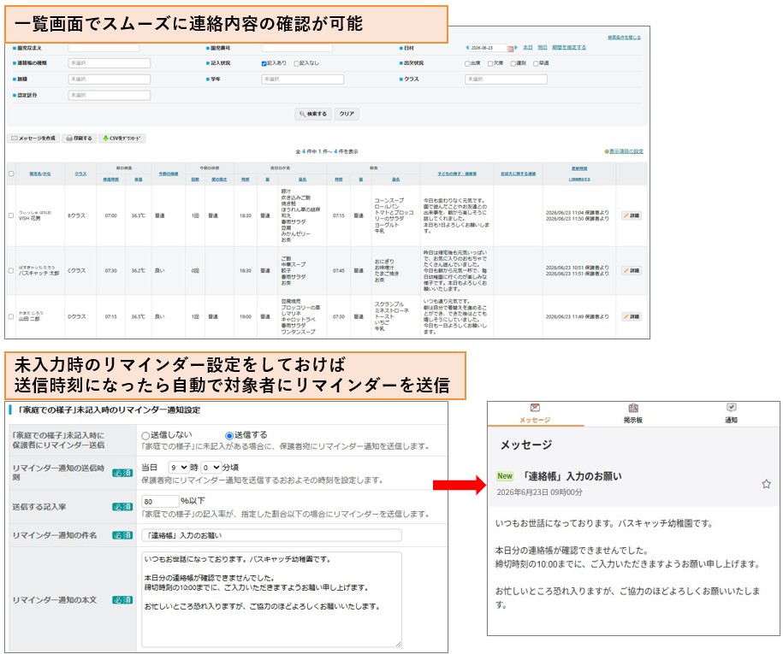The height and width of the screenshot is (654, 783).
Task: Open 詳細 pencil icon for VISH 花男 row
Action: (x=632, y=215)
